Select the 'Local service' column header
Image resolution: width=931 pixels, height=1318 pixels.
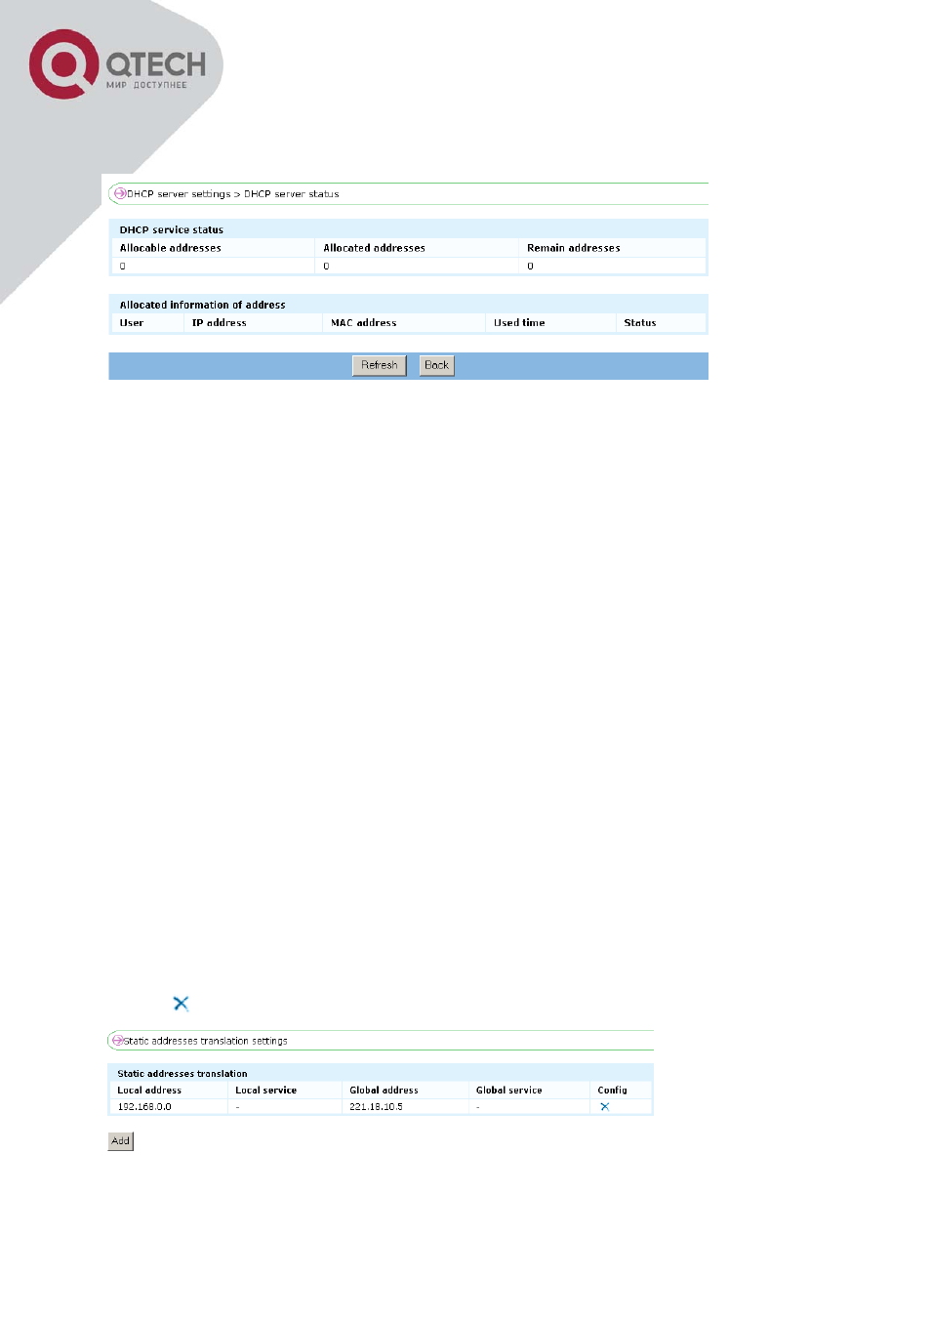(266, 1091)
